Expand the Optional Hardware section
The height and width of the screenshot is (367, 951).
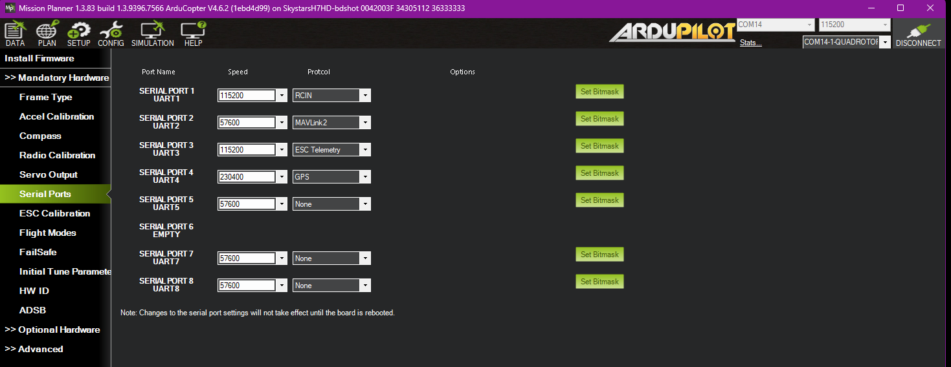click(x=52, y=330)
